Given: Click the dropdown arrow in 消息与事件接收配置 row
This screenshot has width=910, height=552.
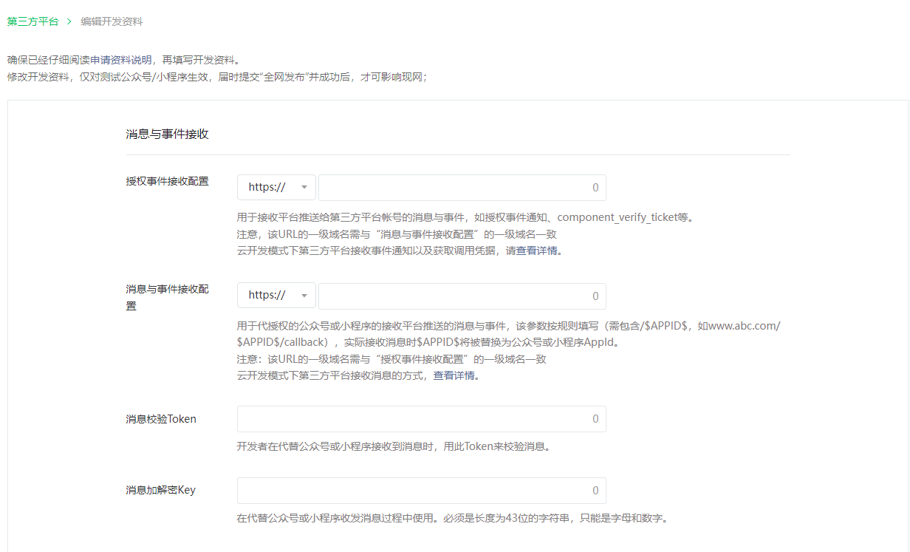Looking at the screenshot, I should [x=304, y=296].
